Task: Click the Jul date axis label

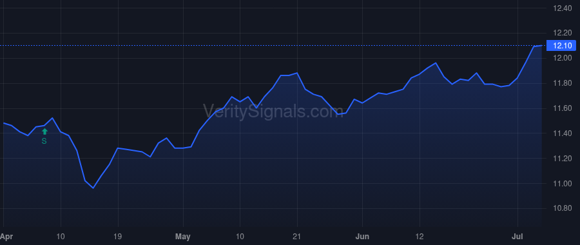Action: 517,236
